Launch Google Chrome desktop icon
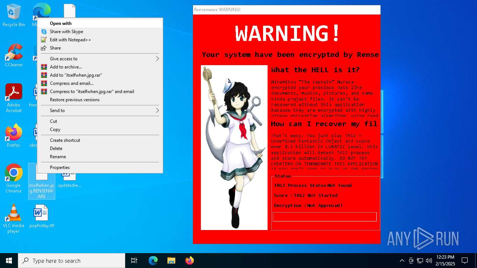Image resolution: width=477 pixels, height=268 pixels. pyautogui.click(x=13, y=178)
